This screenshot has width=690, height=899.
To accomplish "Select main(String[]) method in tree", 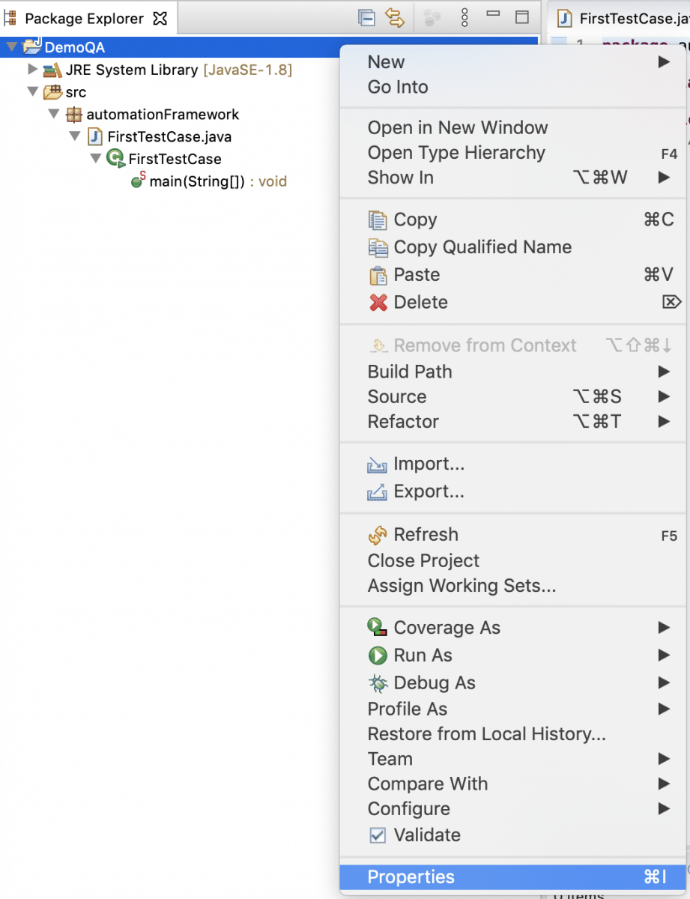I will pos(197,181).
